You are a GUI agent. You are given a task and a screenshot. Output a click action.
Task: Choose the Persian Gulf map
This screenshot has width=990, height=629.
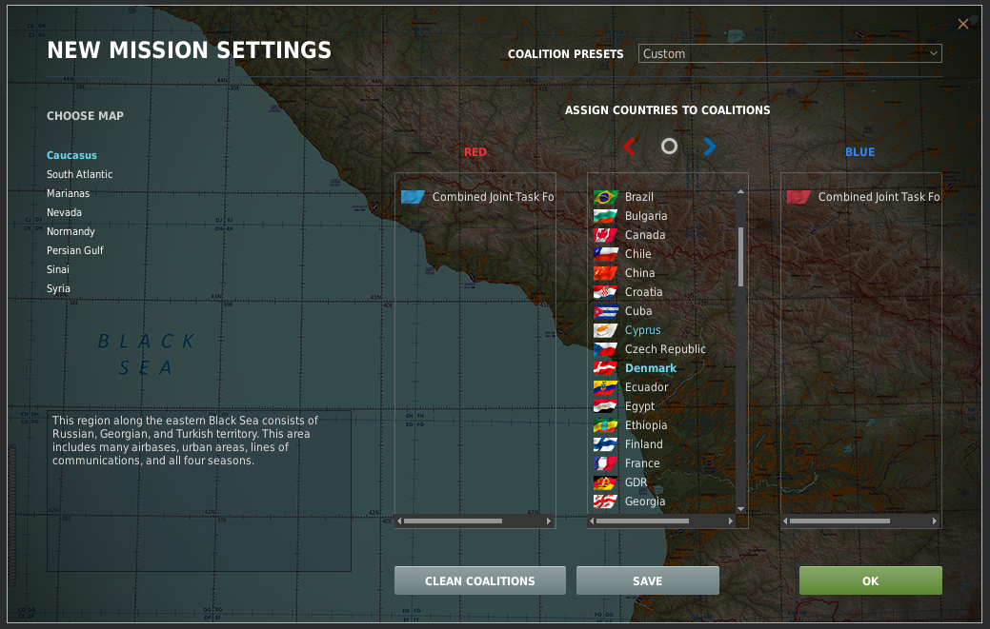click(x=75, y=250)
